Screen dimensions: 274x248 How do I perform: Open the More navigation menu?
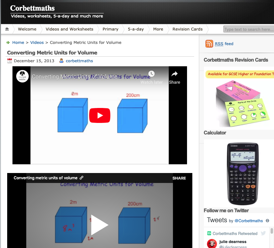[x=158, y=29]
